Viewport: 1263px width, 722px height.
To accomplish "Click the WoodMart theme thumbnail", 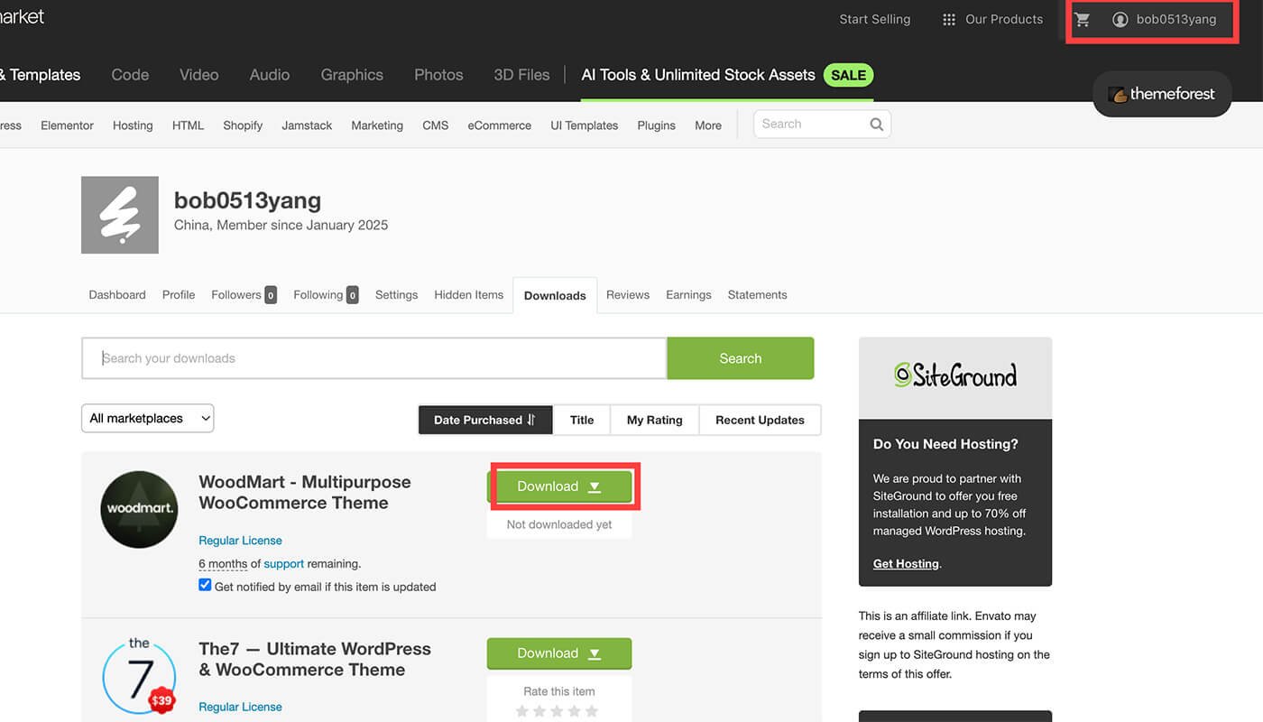I will pyautogui.click(x=139, y=509).
